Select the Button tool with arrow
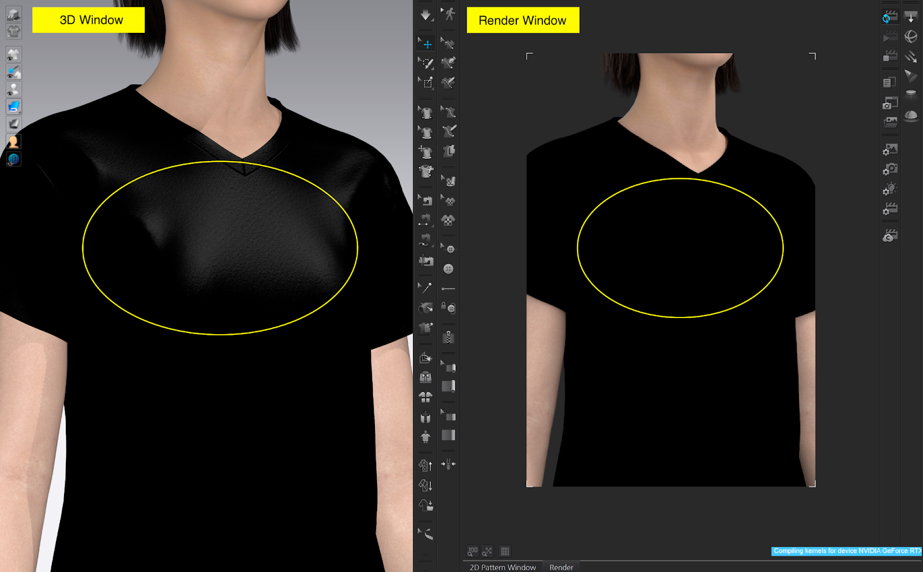Image resolution: width=923 pixels, height=572 pixels. click(448, 249)
